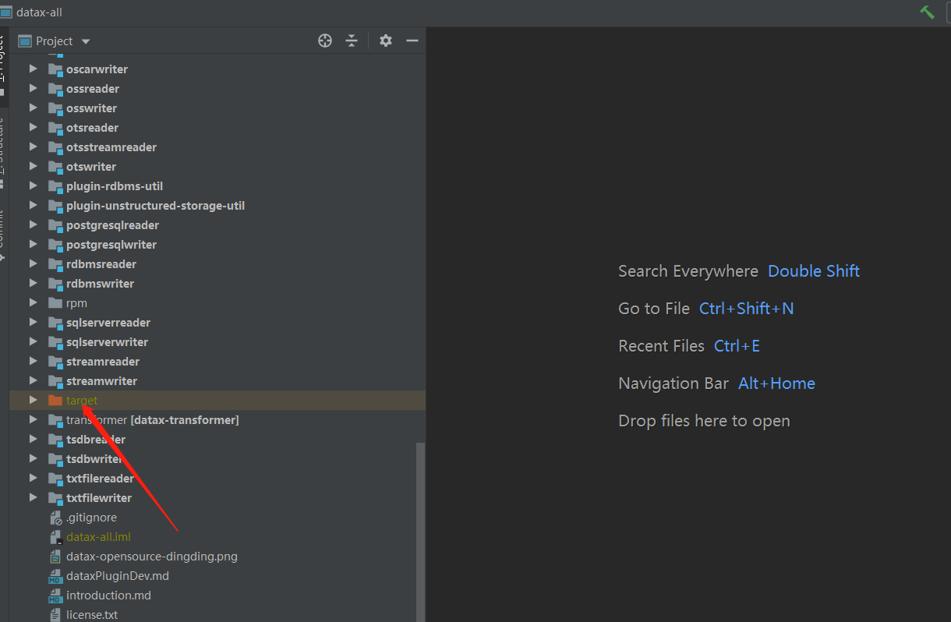Open the Structure side tool tab
The height and width of the screenshot is (622, 951).
(x=3, y=152)
